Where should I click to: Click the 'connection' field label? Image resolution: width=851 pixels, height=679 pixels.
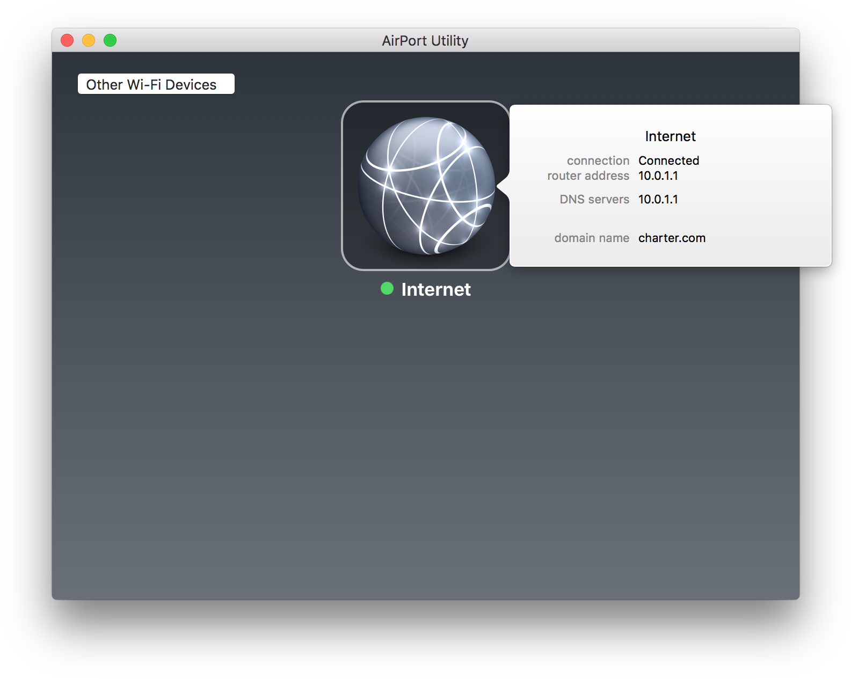598,160
